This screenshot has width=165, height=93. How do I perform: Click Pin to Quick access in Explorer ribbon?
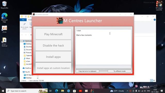coord(24,26)
